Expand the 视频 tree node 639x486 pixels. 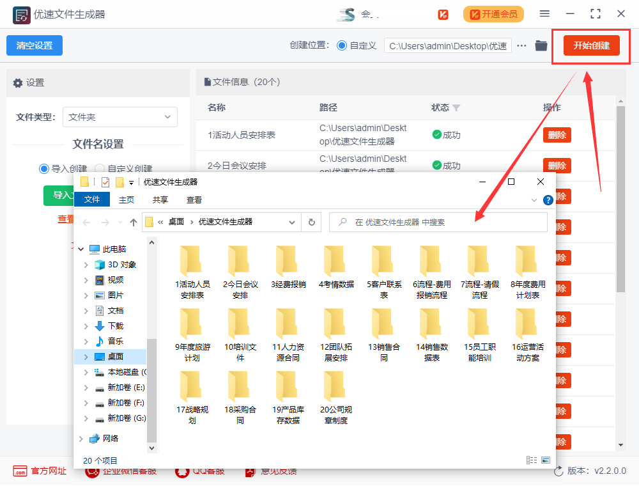(86, 280)
